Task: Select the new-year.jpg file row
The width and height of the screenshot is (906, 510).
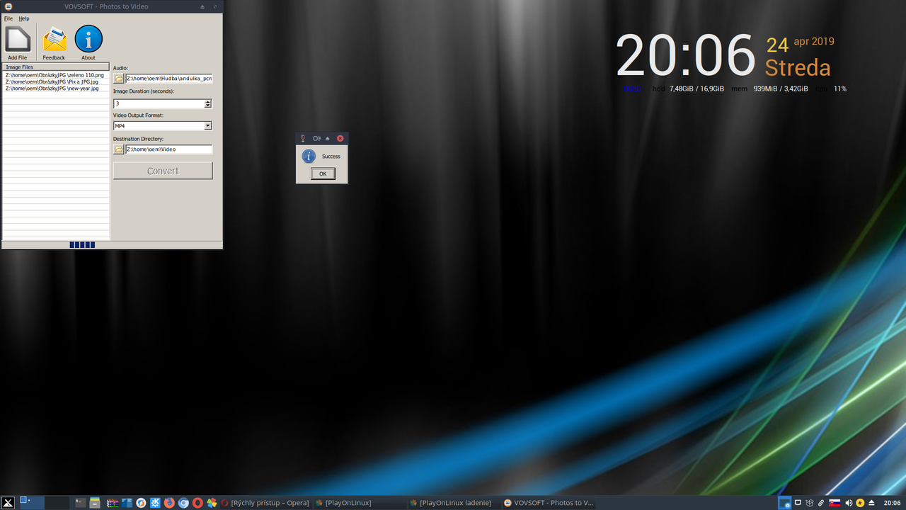Action: (56, 89)
